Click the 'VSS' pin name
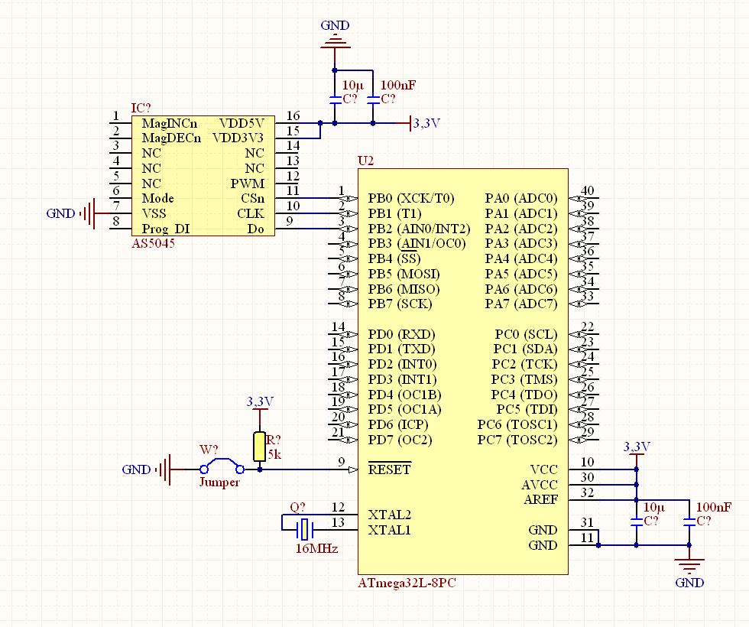Screen dimensions: 749x627 point(154,213)
